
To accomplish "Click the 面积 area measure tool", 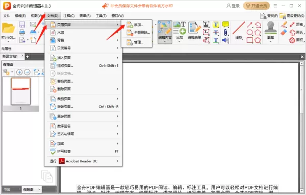I will (297, 40).
